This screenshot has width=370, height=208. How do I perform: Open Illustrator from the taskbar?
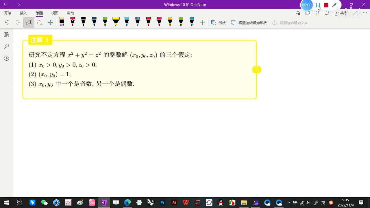point(174,203)
